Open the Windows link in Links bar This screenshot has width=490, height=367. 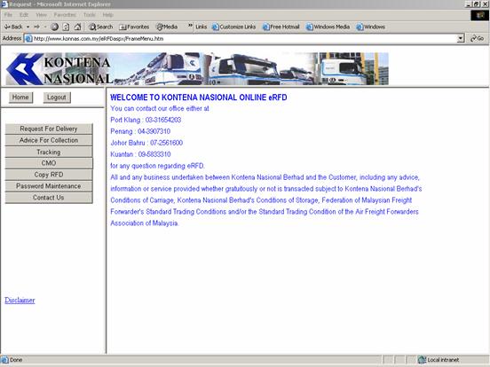pyautogui.click(x=371, y=27)
